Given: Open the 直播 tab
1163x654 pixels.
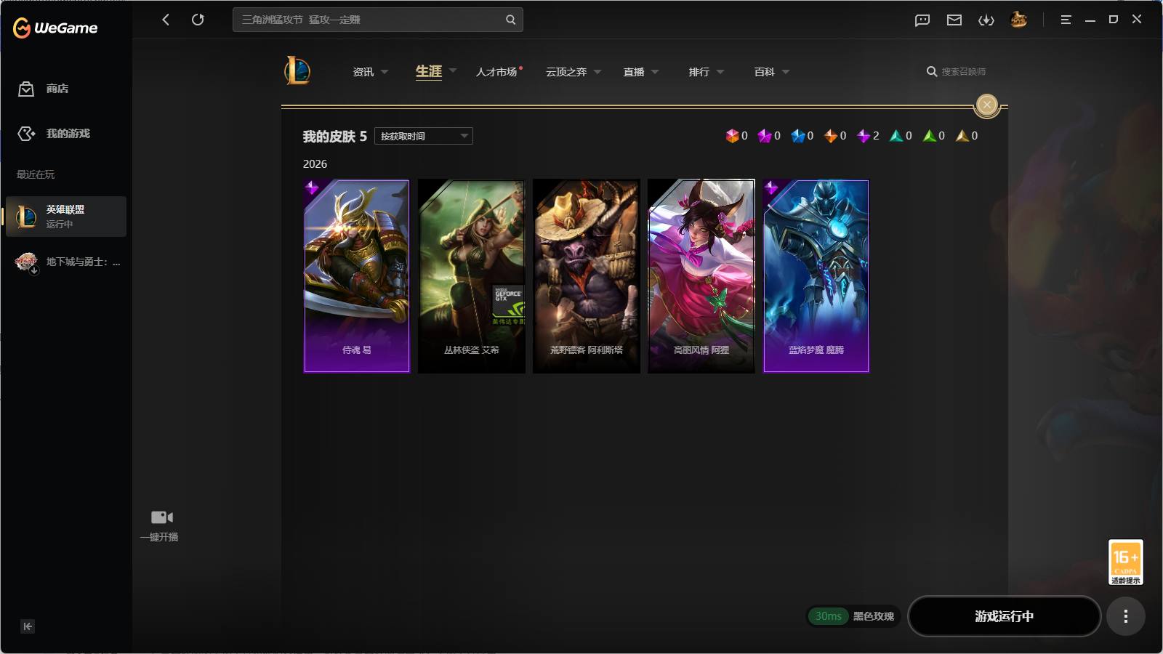Looking at the screenshot, I should point(634,72).
